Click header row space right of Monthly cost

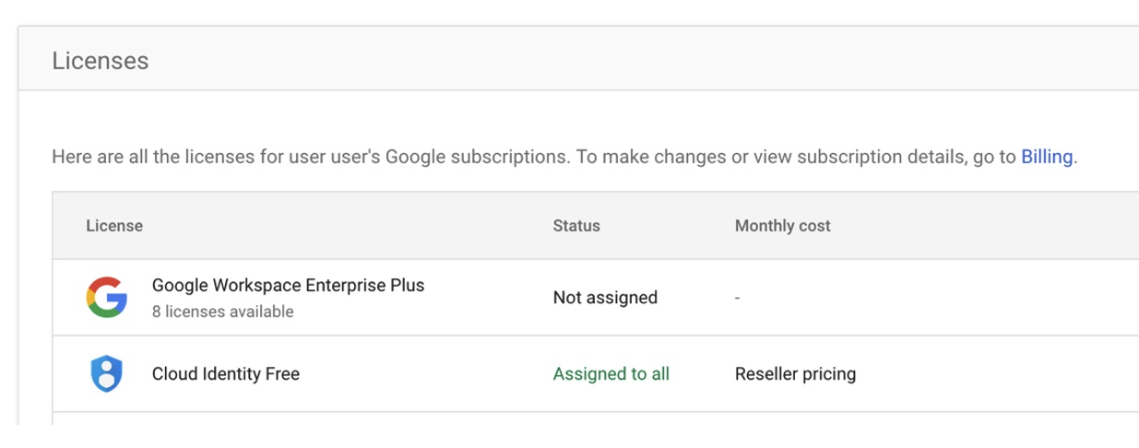[x=987, y=226]
